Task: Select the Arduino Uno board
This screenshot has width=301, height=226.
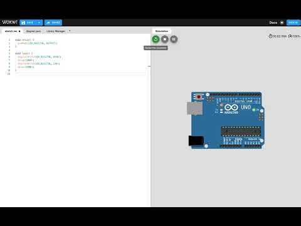Action: pyautogui.click(x=226, y=120)
